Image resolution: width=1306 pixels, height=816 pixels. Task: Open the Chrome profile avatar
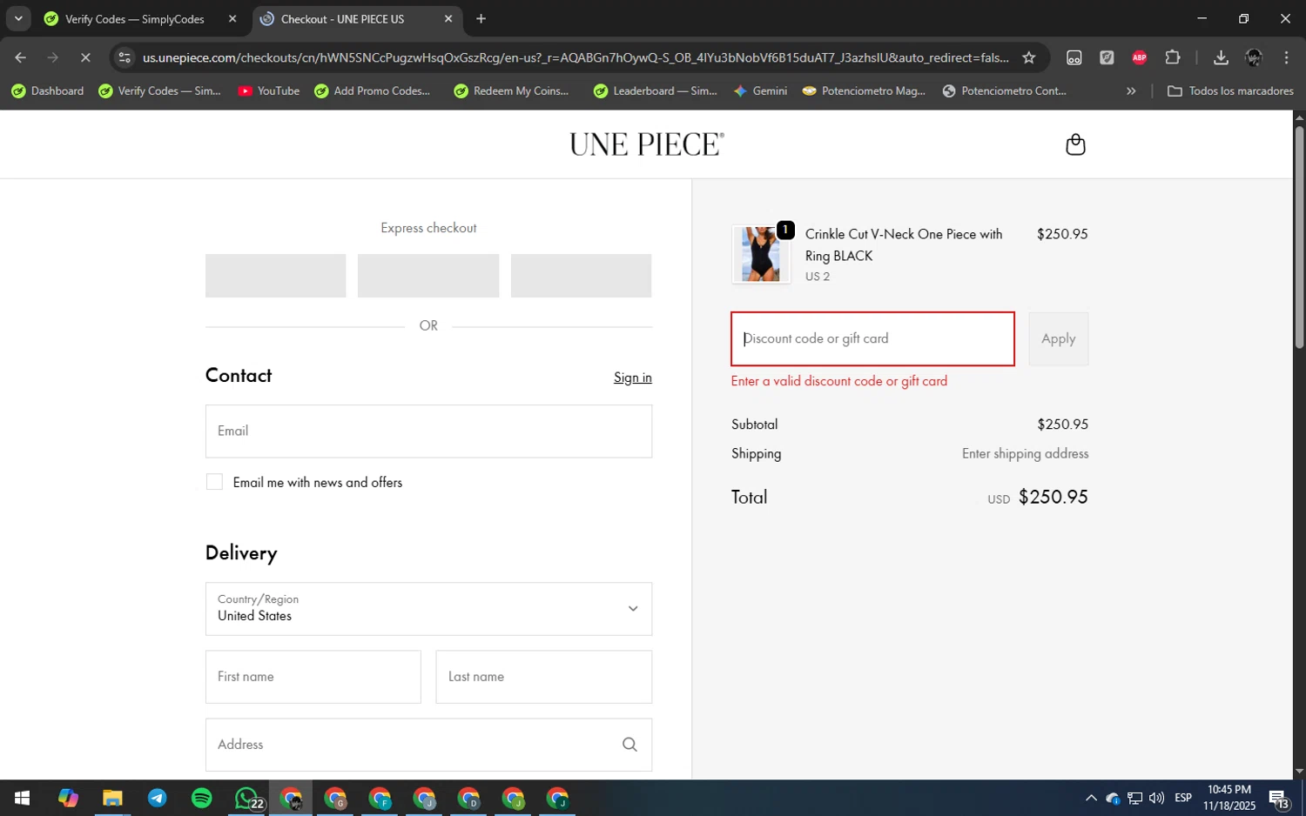[1254, 57]
